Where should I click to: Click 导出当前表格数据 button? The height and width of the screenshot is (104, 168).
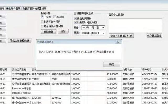(x=20, y=41)
